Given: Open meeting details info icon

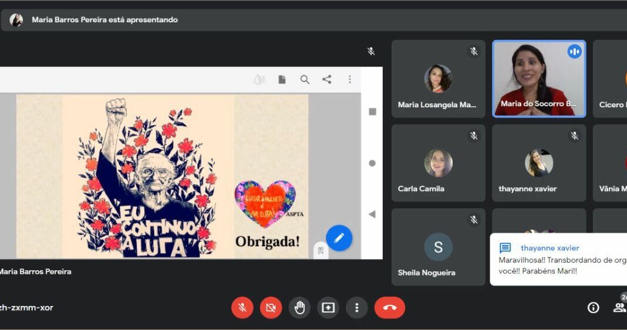Looking at the screenshot, I should (593, 308).
